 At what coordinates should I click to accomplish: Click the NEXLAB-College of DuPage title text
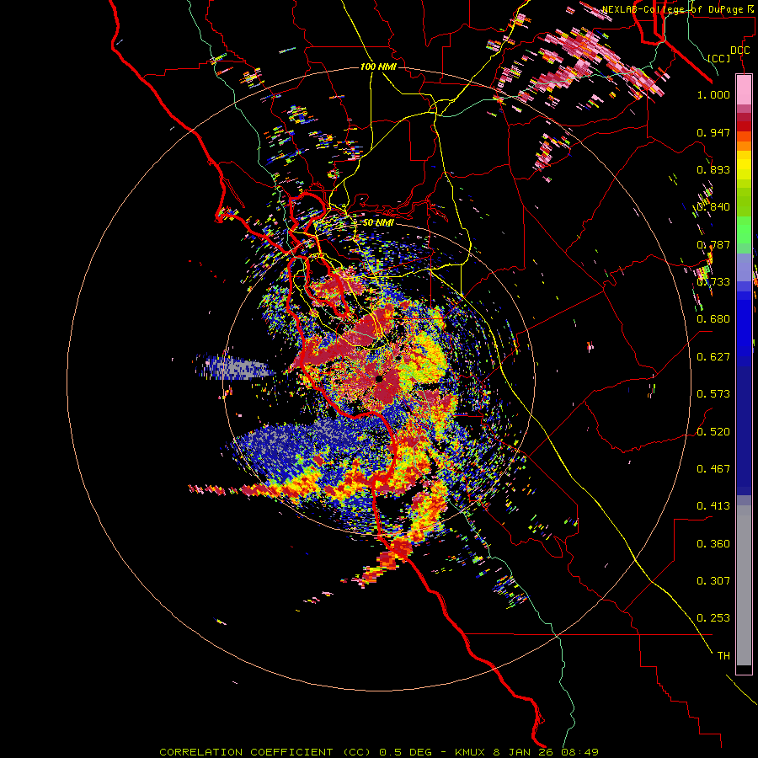679,9
